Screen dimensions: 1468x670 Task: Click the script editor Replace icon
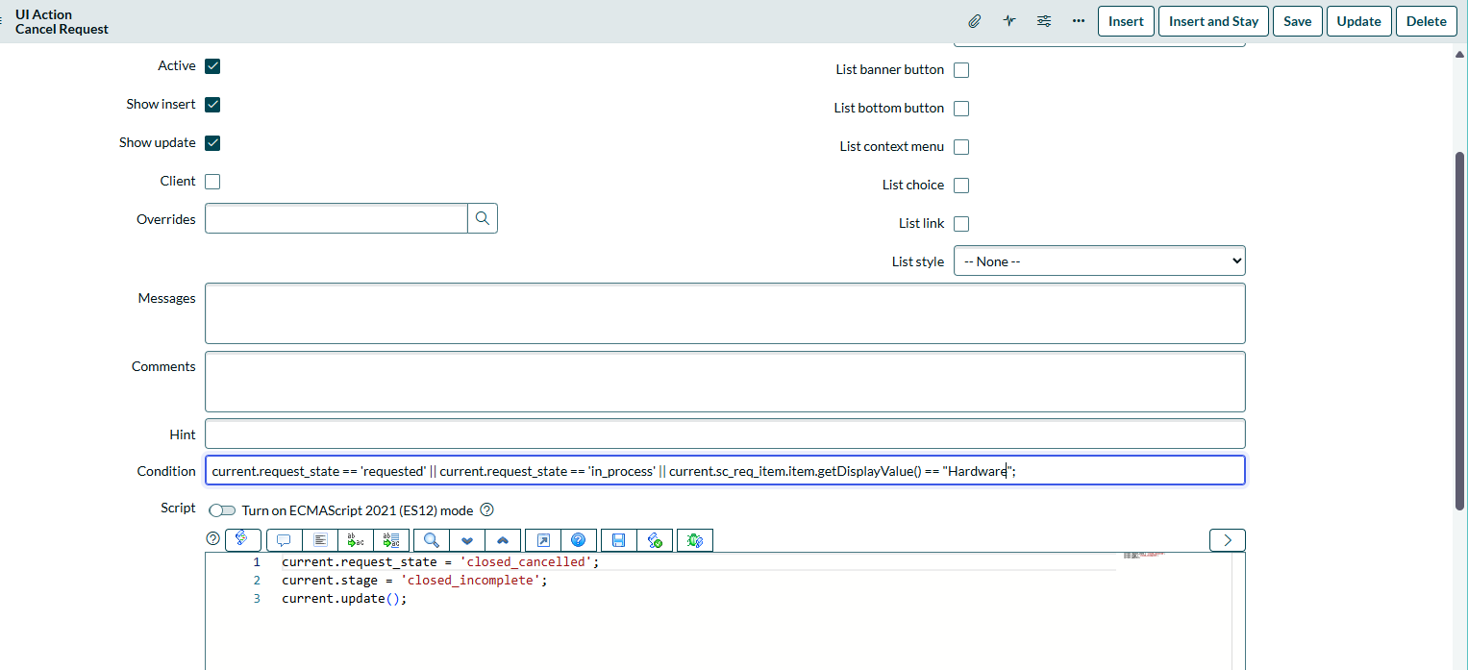pyautogui.click(x=356, y=540)
